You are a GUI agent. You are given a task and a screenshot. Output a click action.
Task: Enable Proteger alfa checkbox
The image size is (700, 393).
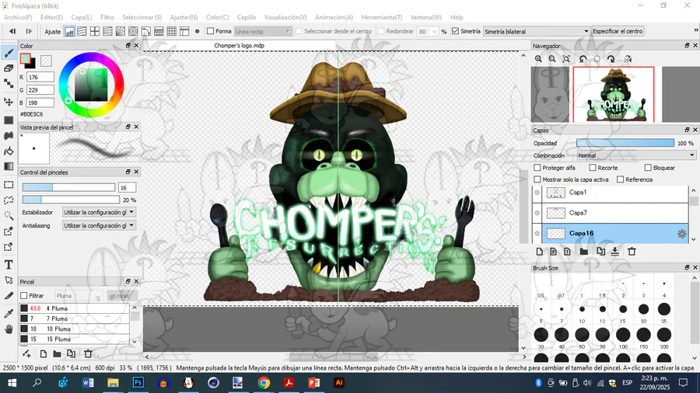[537, 168]
